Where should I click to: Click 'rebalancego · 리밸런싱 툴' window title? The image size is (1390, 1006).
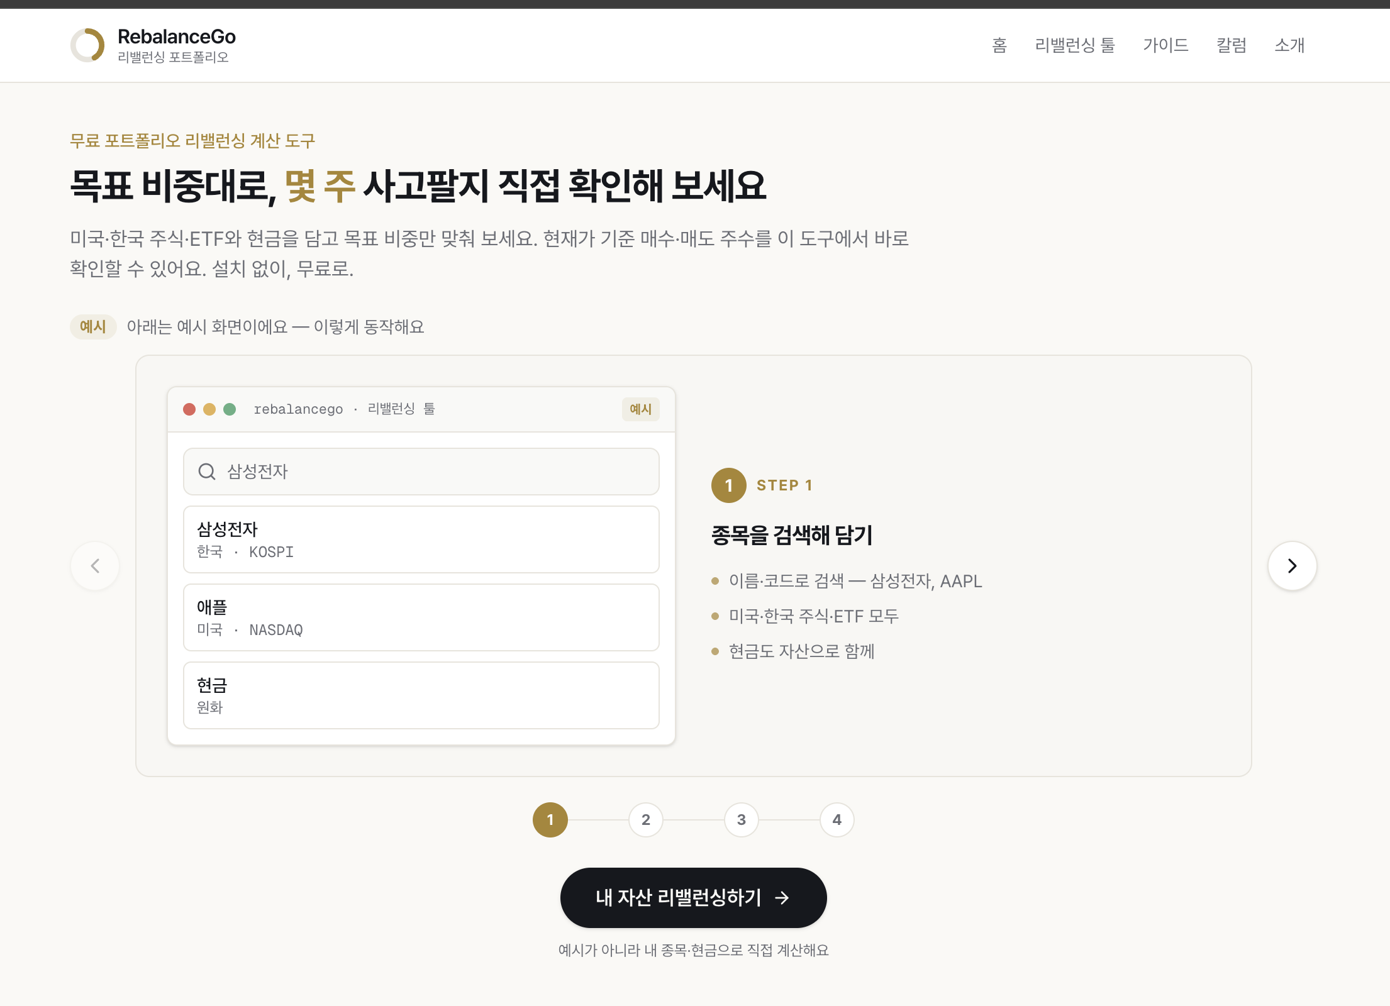(345, 409)
